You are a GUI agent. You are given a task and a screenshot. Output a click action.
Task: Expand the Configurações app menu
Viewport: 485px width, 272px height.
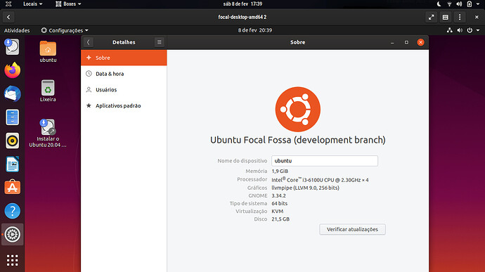click(65, 30)
